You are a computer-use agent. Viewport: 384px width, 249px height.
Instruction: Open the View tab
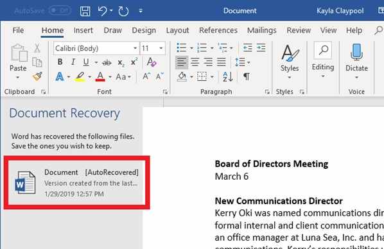pos(328,30)
